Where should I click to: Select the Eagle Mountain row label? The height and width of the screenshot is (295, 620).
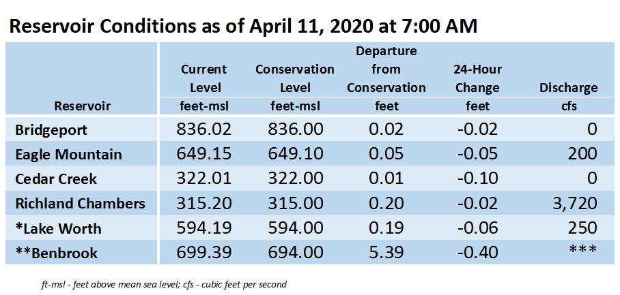68,154
